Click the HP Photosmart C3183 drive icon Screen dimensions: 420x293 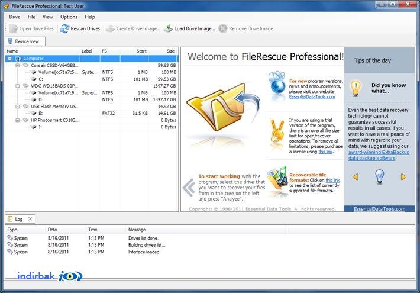pyautogui.click(x=26, y=120)
